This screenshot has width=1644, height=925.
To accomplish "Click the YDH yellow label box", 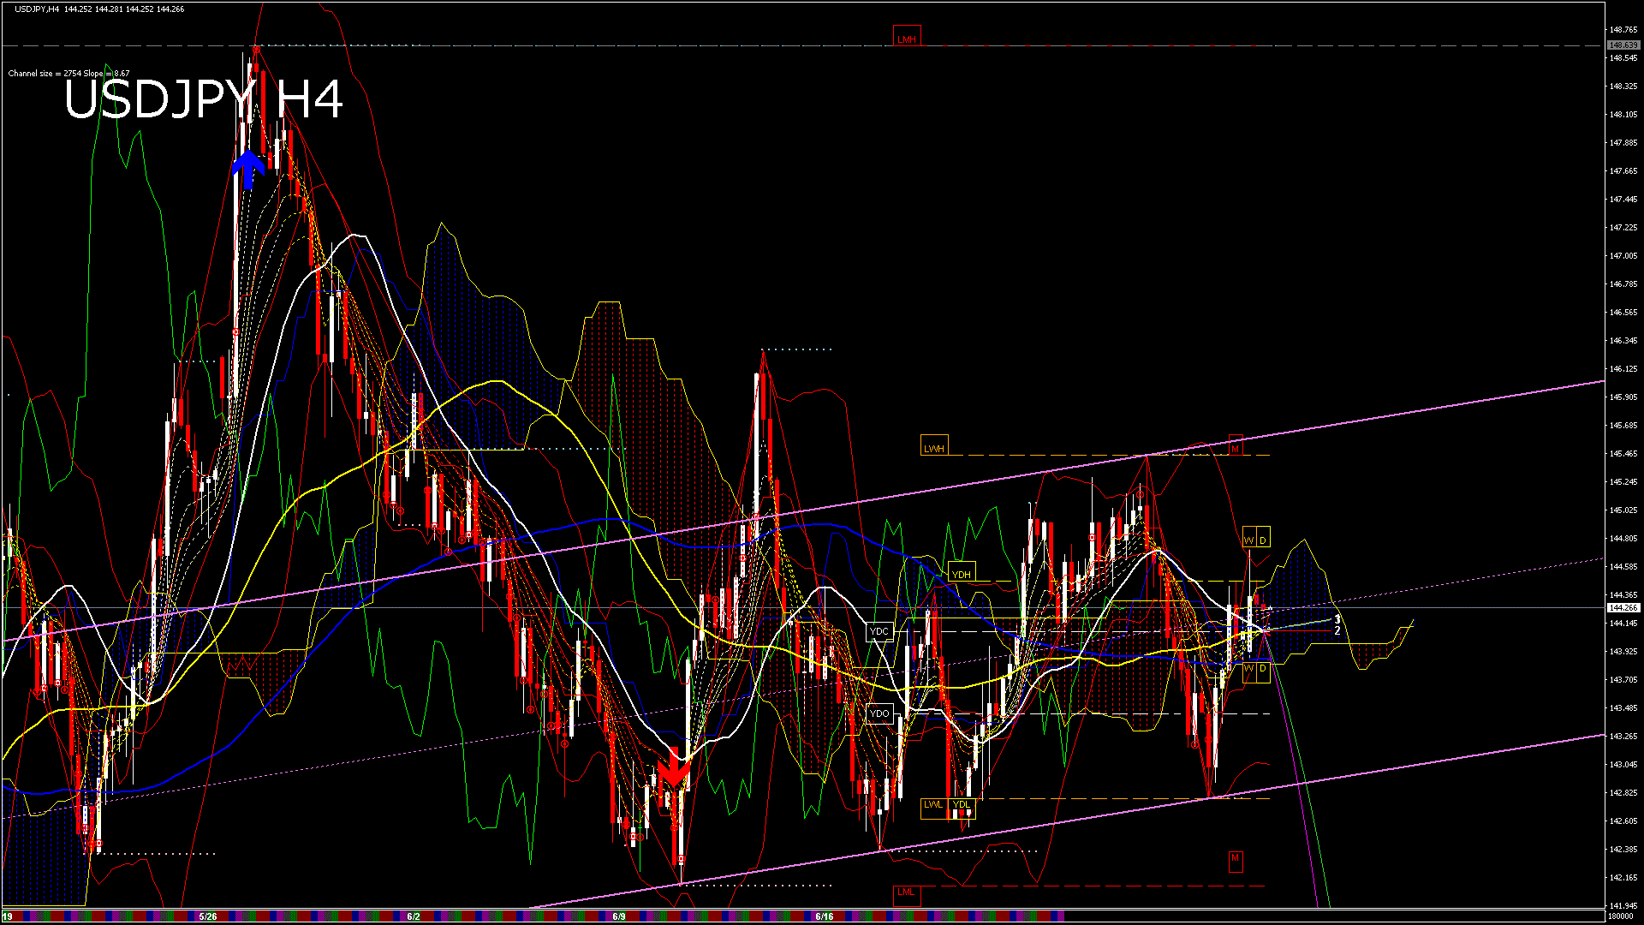I will (962, 574).
